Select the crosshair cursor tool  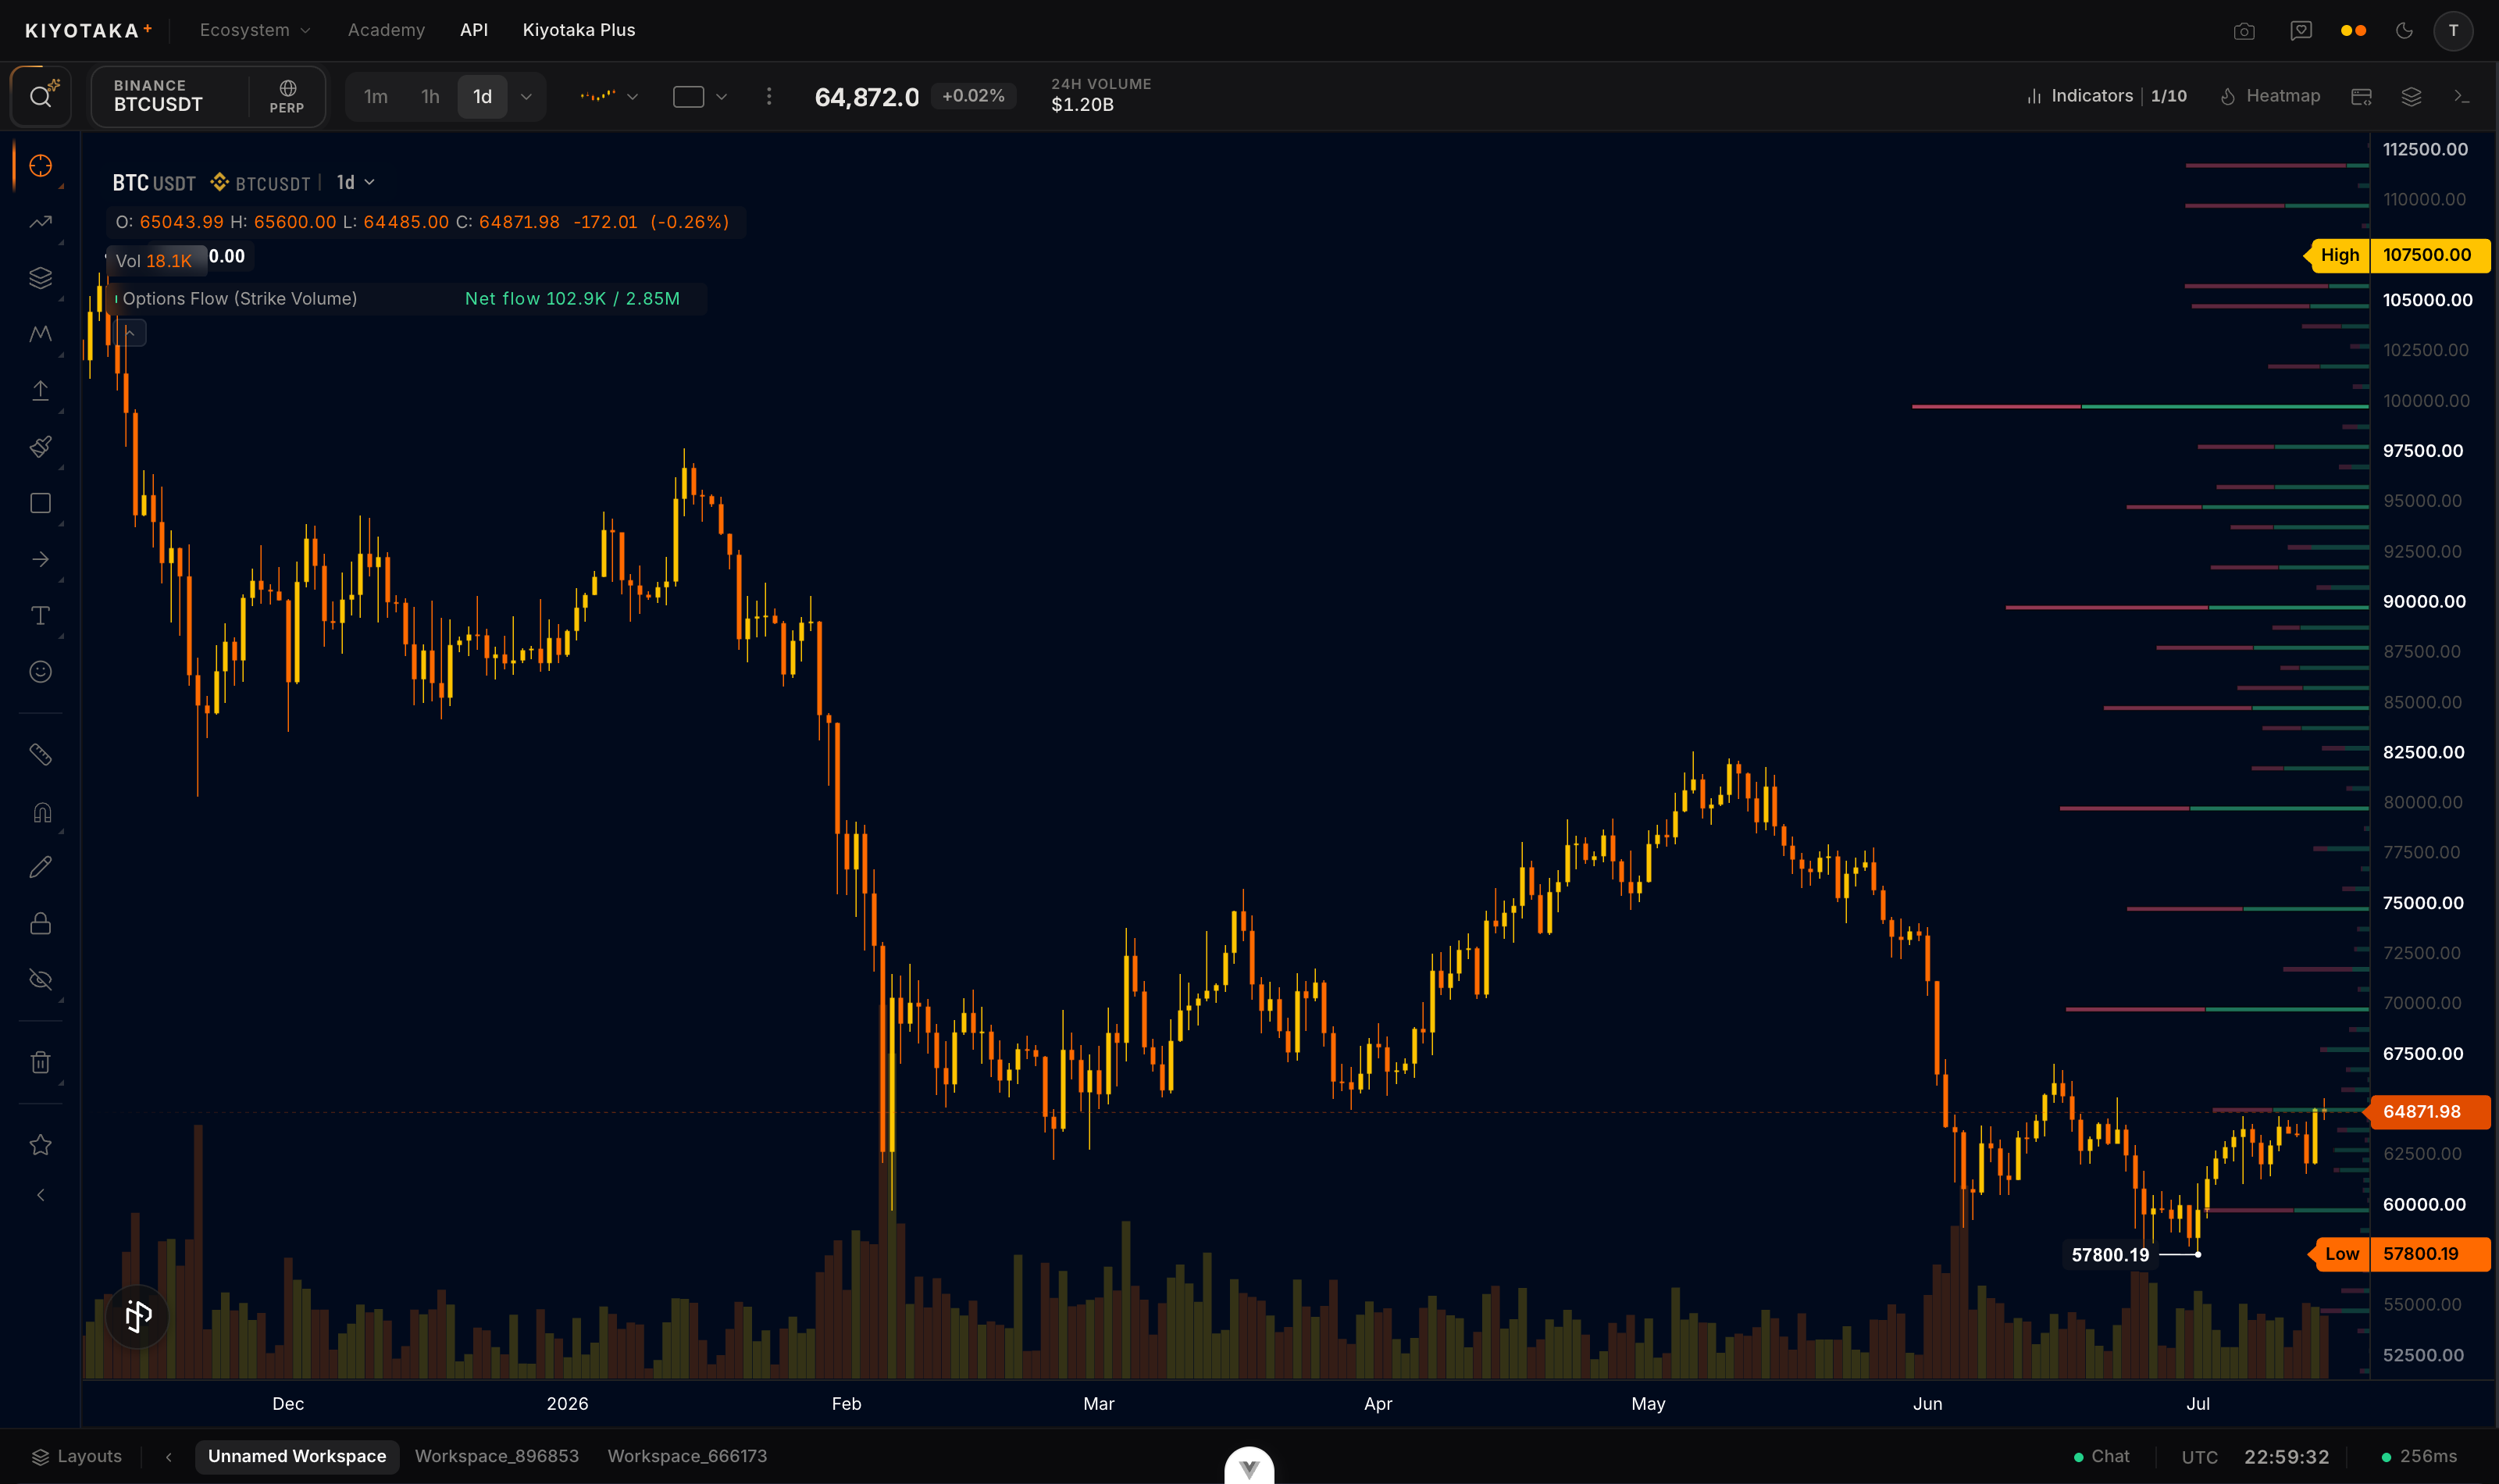[40, 166]
